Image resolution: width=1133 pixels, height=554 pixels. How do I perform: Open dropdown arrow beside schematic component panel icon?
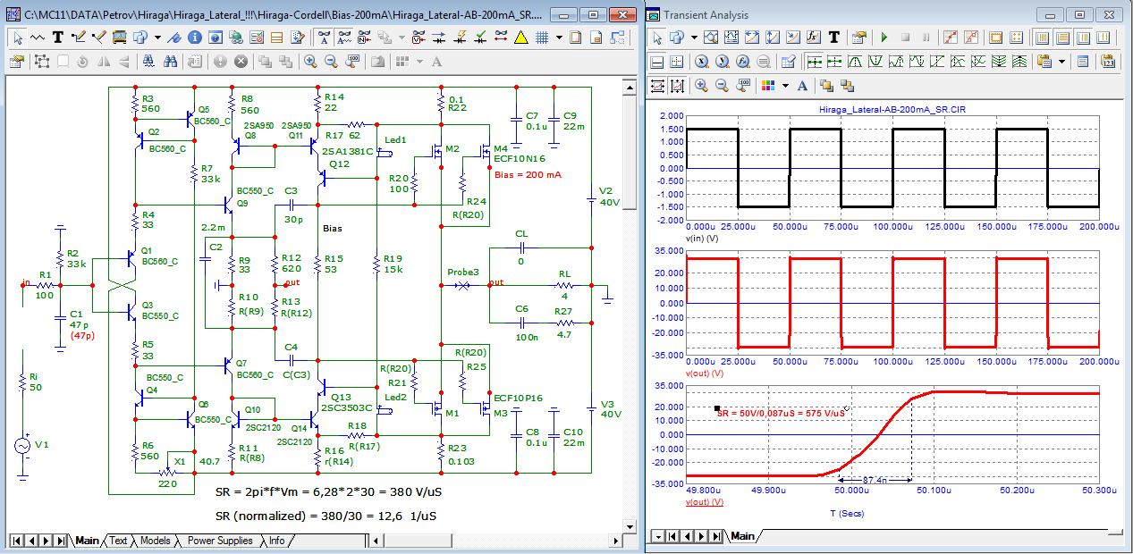coord(157,38)
